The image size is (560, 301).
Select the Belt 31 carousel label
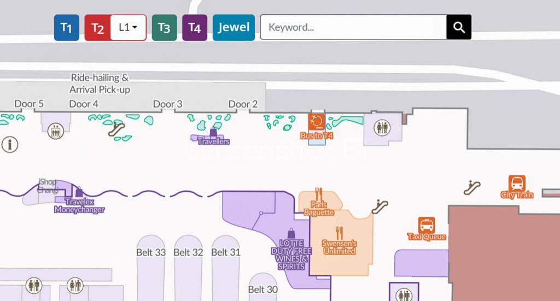tap(226, 252)
